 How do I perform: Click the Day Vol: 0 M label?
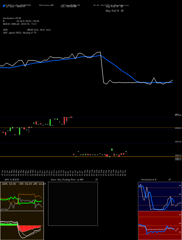coord(114,11)
